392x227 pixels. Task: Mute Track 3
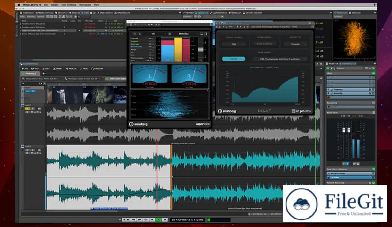point(27,150)
